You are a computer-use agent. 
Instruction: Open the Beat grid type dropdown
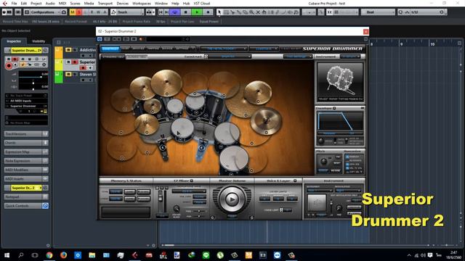pos(378,12)
